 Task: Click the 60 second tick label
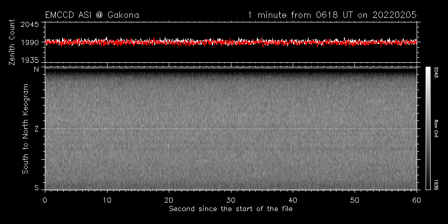[x=417, y=200]
